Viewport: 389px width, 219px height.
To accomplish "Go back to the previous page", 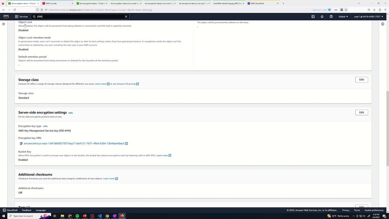I will coord(4,10).
